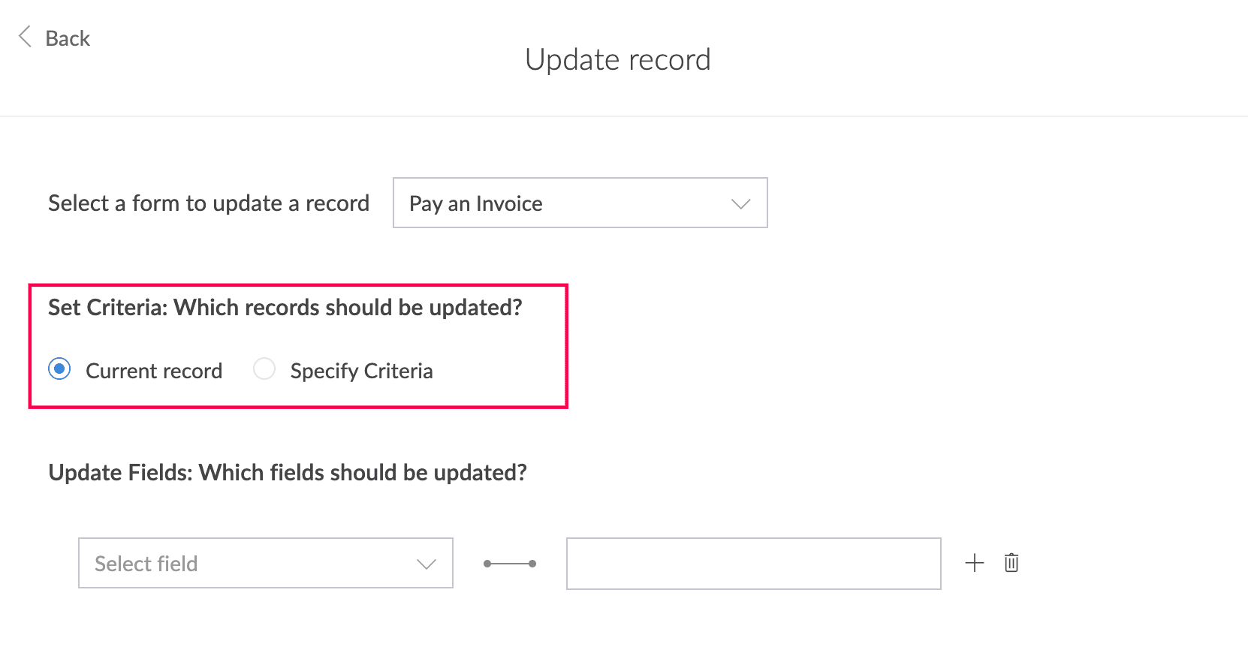The height and width of the screenshot is (671, 1248).
Task: Click the Set Criteria section heading
Action: pyautogui.click(x=285, y=308)
